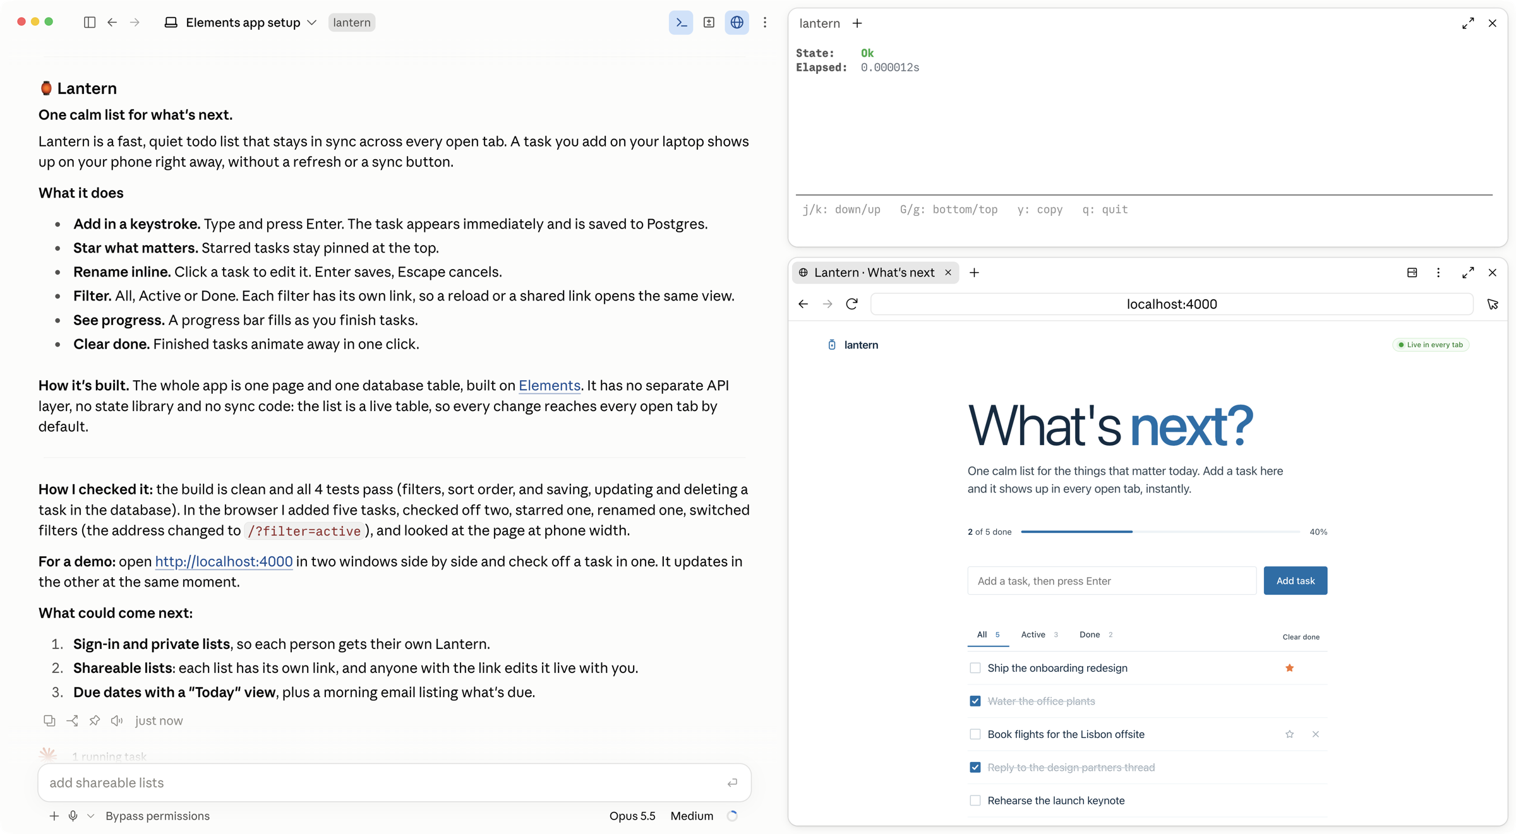1516x834 pixels.
Task: Open browser panel three-dot menu
Action: click(1438, 273)
